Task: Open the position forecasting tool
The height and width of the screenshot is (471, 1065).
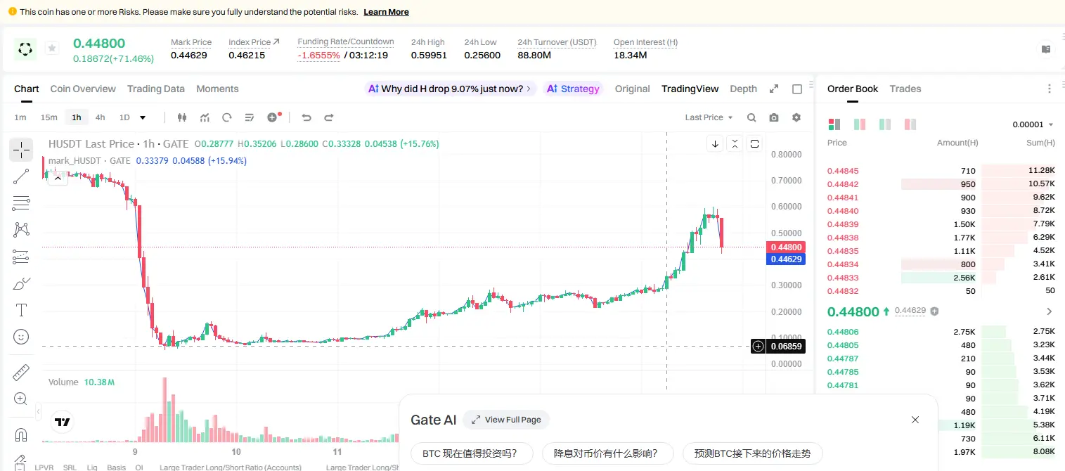Action: click(21, 257)
